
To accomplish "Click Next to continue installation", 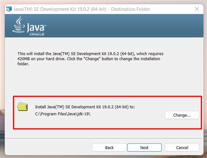I will pyautogui.click(x=144, y=148).
